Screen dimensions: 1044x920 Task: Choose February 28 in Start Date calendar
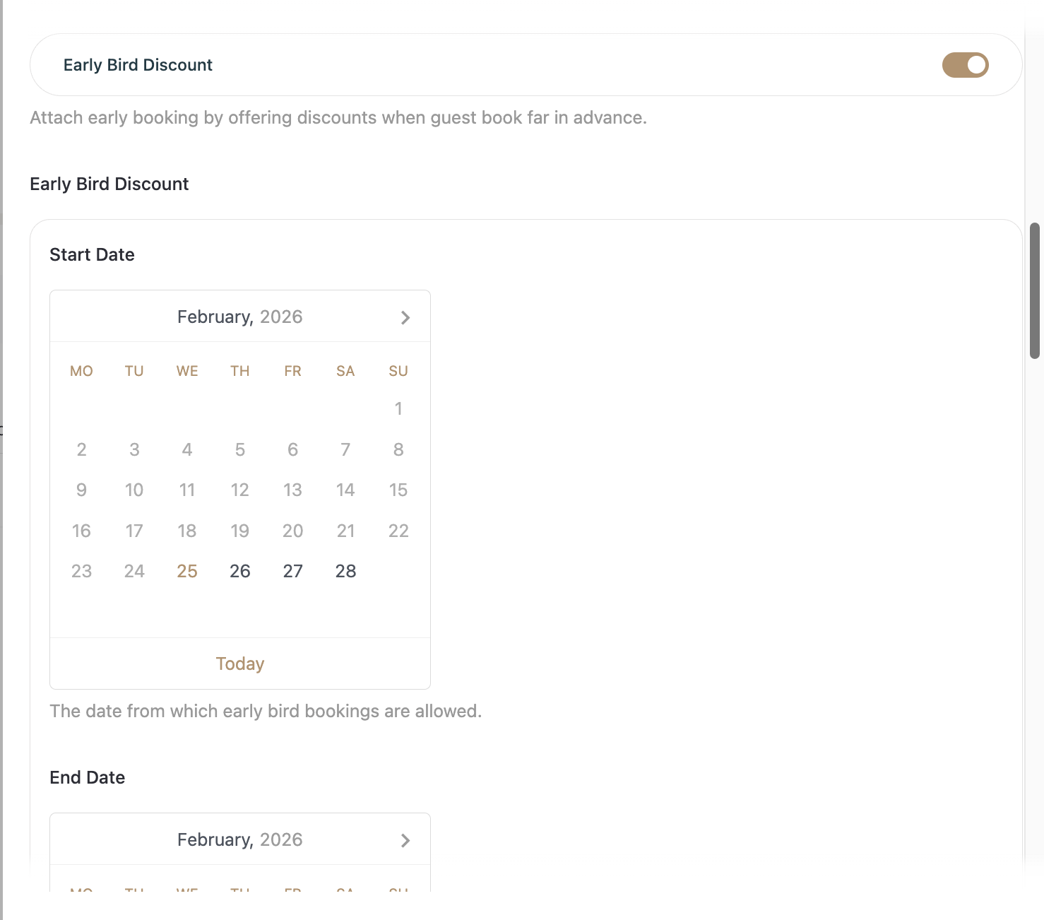(345, 571)
